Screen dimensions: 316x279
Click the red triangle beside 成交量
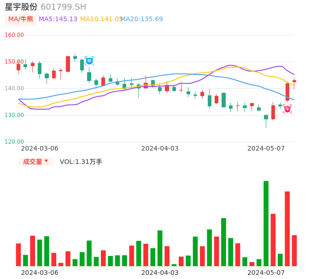46,161
